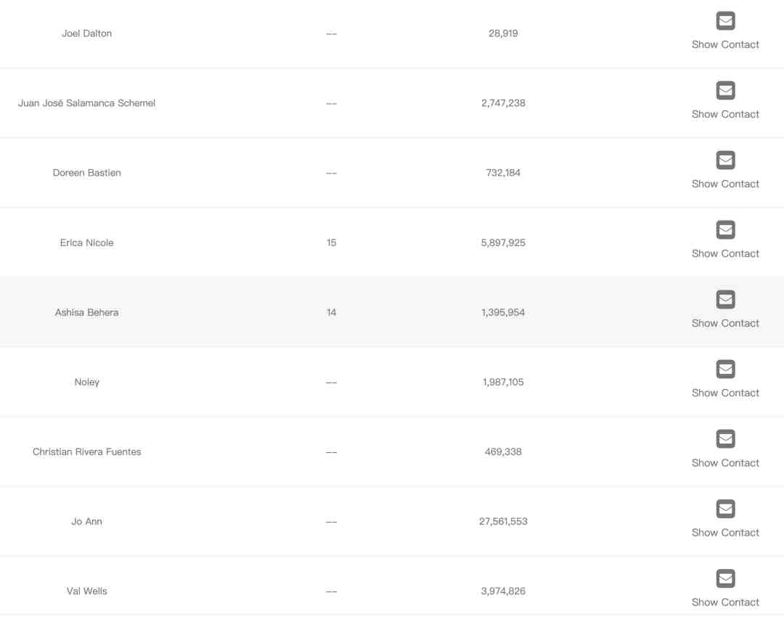This screenshot has width=784, height=619.
Task: Show Contact for Ashisa Behera
Action: (x=725, y=324)
